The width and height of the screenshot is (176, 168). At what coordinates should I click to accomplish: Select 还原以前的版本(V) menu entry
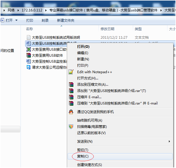click(x=91, y=133)
